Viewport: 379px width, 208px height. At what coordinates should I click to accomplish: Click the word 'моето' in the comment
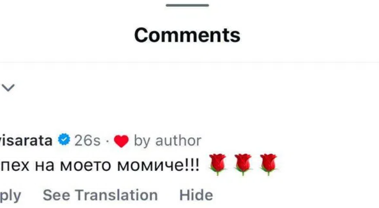(x=86, y=166)
